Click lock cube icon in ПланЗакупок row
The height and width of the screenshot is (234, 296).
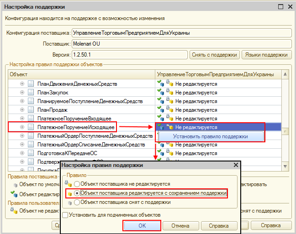(x=170, y=92)
